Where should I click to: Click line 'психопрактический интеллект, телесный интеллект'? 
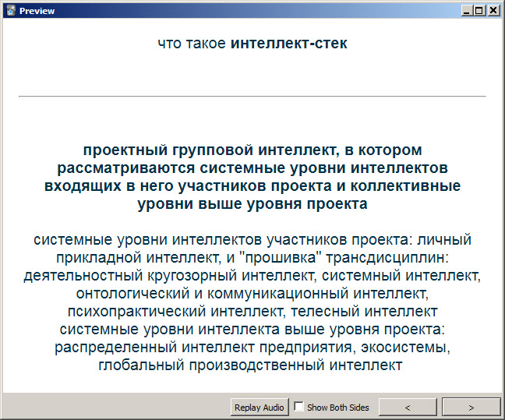click(252, 311)
